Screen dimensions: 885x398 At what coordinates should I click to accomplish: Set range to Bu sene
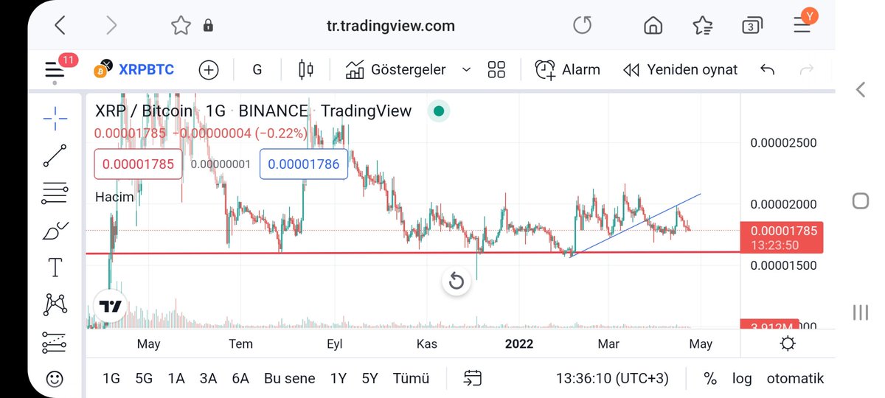(x=289, y=379)
